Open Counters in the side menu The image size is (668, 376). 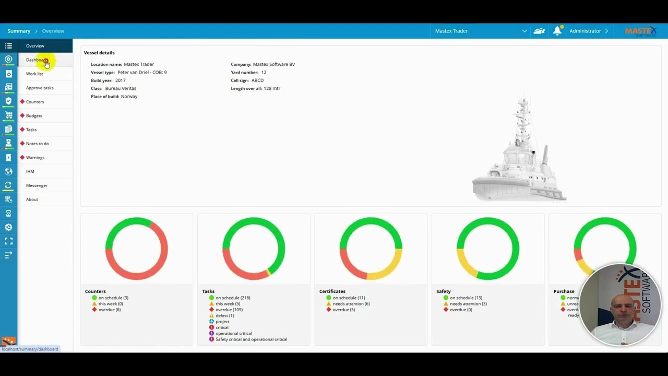coord(45,102)
